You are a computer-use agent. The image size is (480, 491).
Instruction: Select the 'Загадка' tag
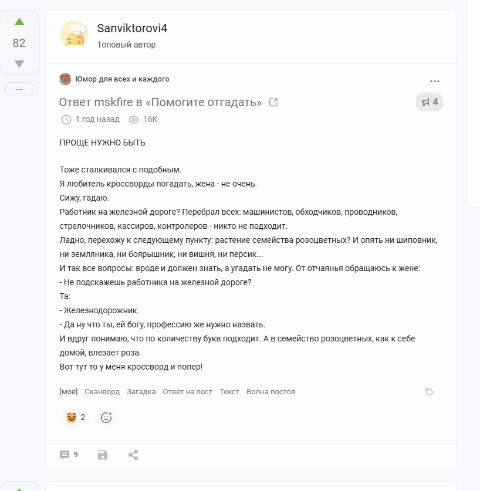point(141,392)
